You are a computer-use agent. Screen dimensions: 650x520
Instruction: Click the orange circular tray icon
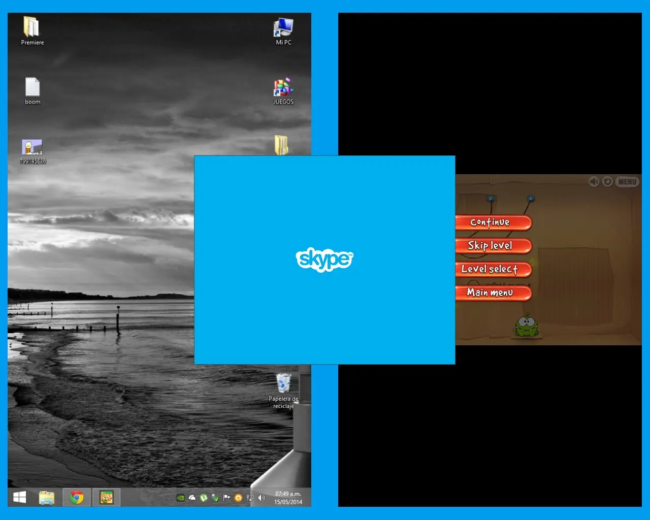[x=238, y=498]
